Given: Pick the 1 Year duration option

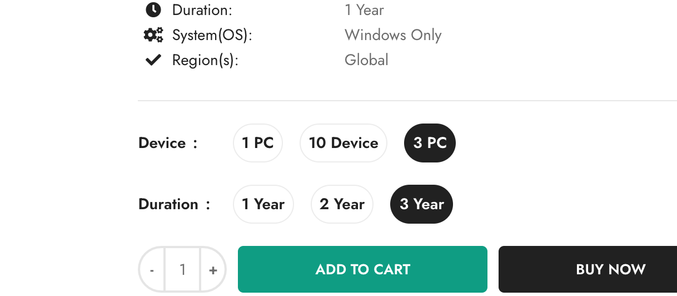Looking at the screenshot, I should 263,204.
